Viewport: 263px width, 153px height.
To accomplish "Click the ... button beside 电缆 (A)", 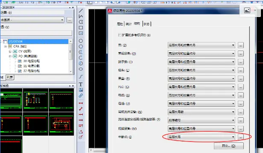I will 240,95.
